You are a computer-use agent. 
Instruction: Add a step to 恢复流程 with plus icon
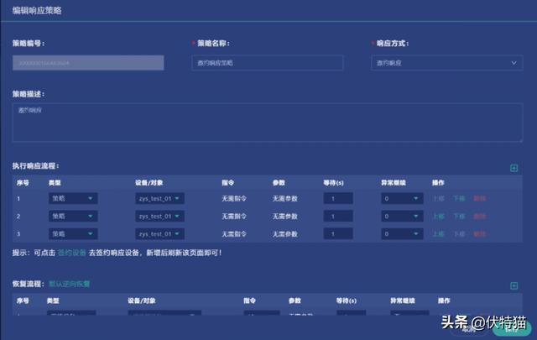[514, 285]
